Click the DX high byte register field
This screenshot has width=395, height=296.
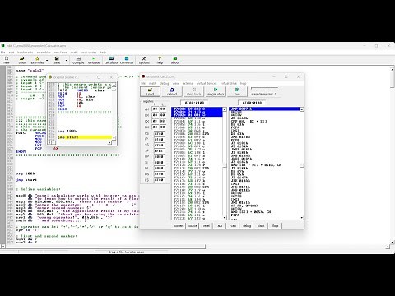coord(156,127)
